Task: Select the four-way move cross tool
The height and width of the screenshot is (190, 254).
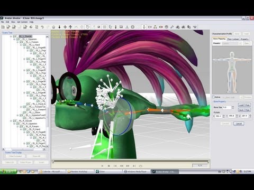Action: 65,27
